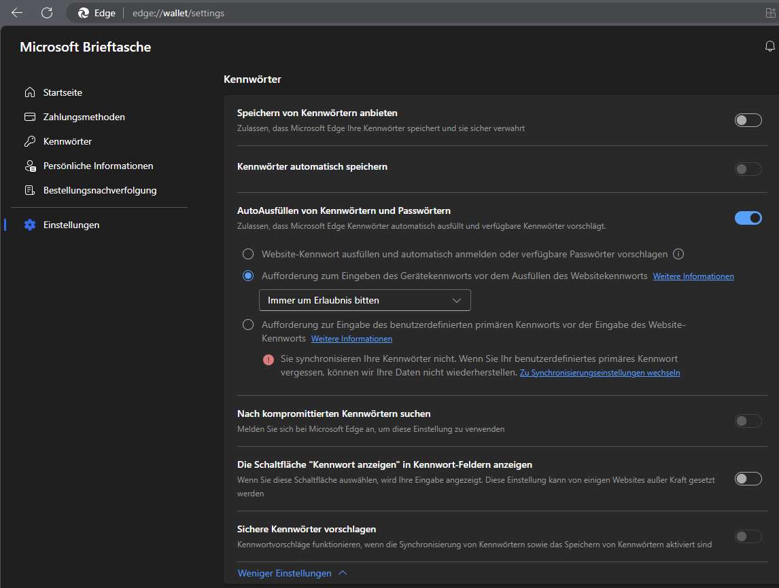Collapse with the chevron beside Weniger Einstellungen
The width and height of the screenshot is (779, 588).
pos(343,573)
